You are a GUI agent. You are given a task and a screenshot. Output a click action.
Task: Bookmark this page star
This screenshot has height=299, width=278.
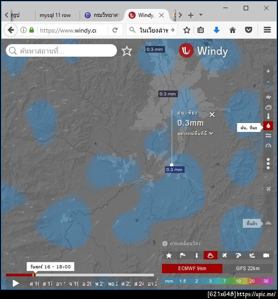pyautogui.click(x=187, y=30)
